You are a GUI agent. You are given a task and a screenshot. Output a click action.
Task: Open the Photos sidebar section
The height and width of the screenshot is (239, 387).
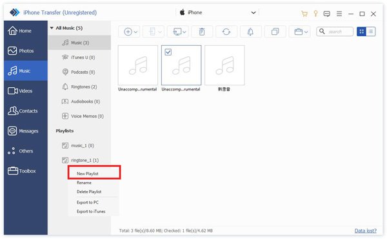(26, 50)
